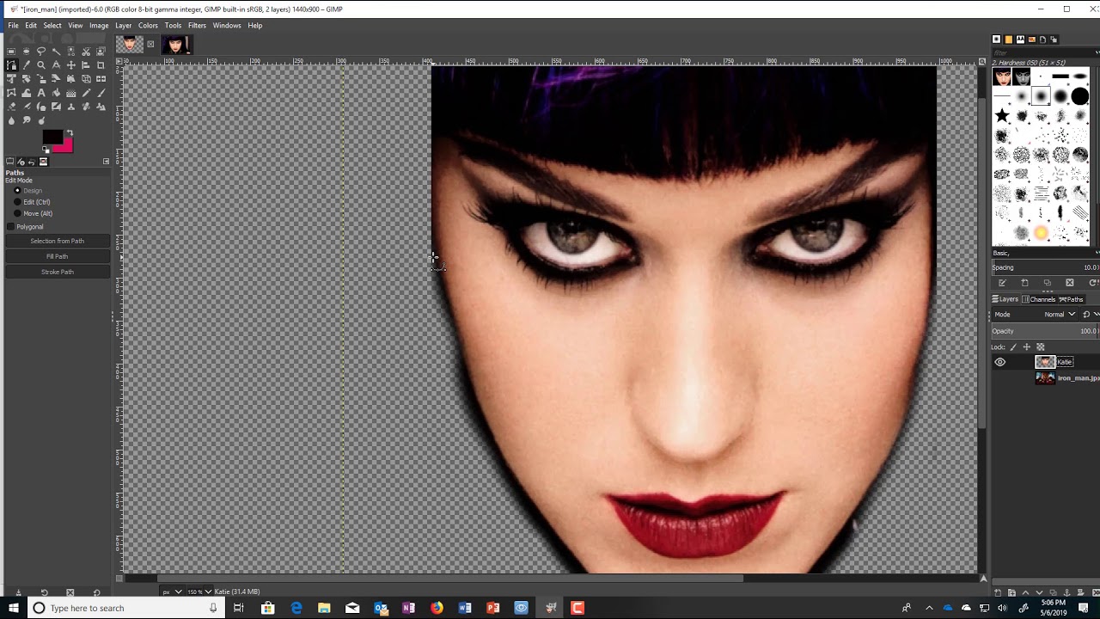Select the Heal tool
The image size is (1100, 619).
[86, 107]
